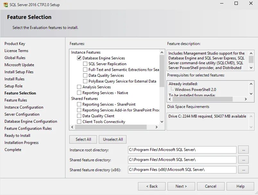Click prerequisites panel scroll up arrow
This screenshot has width=258, height=195.
[251, 84]
